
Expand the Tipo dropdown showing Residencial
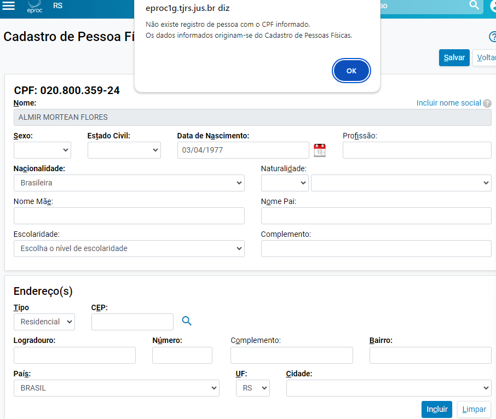pyautogui.click(x=44, y=321)
